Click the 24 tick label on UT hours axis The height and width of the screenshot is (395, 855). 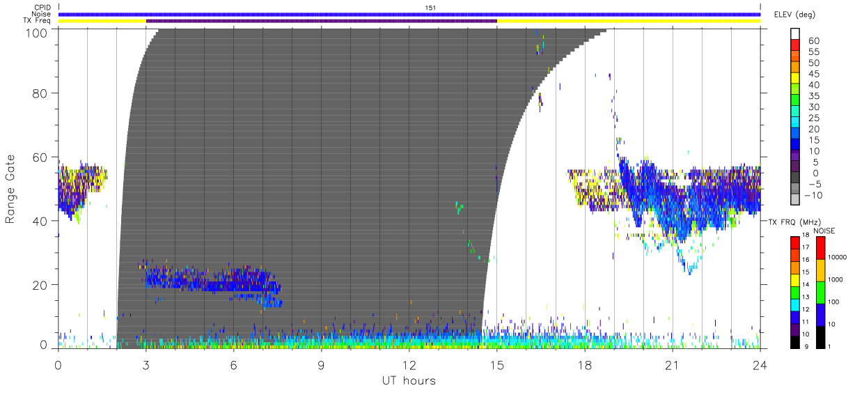[760, 364]
